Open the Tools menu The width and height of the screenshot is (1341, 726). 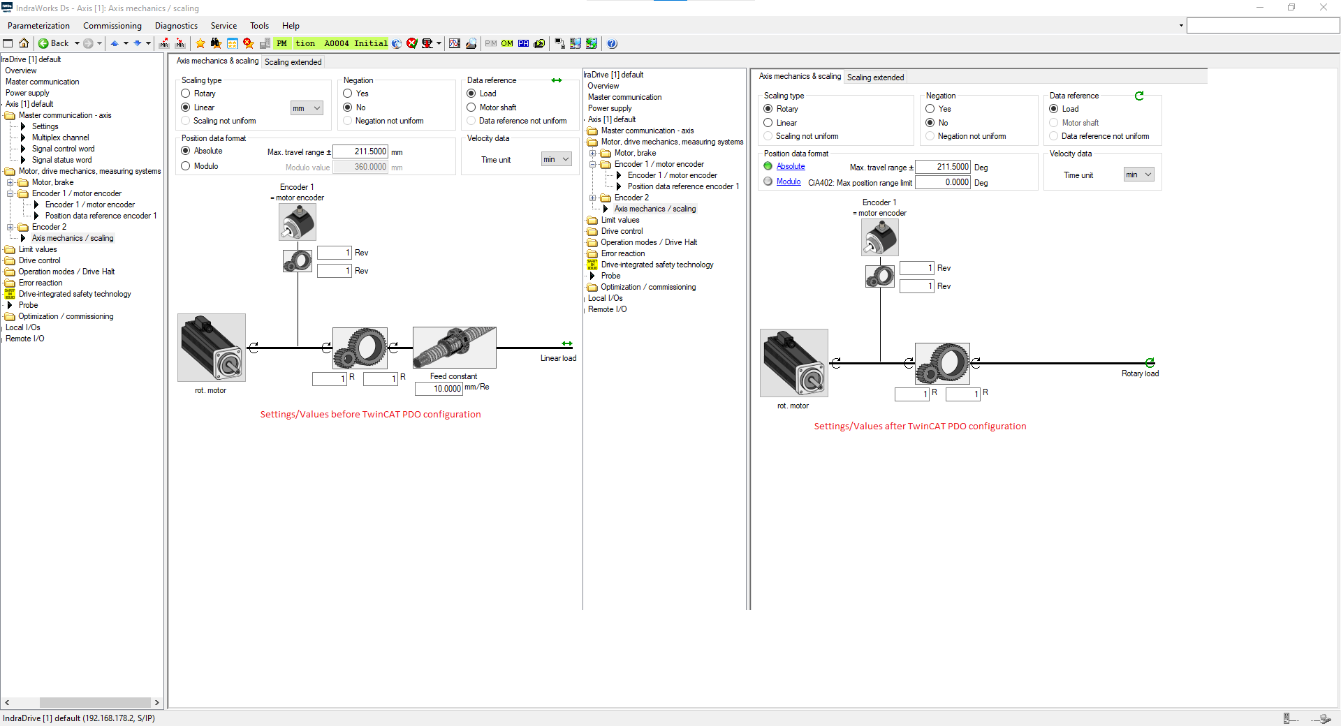(x=259, y=26)
